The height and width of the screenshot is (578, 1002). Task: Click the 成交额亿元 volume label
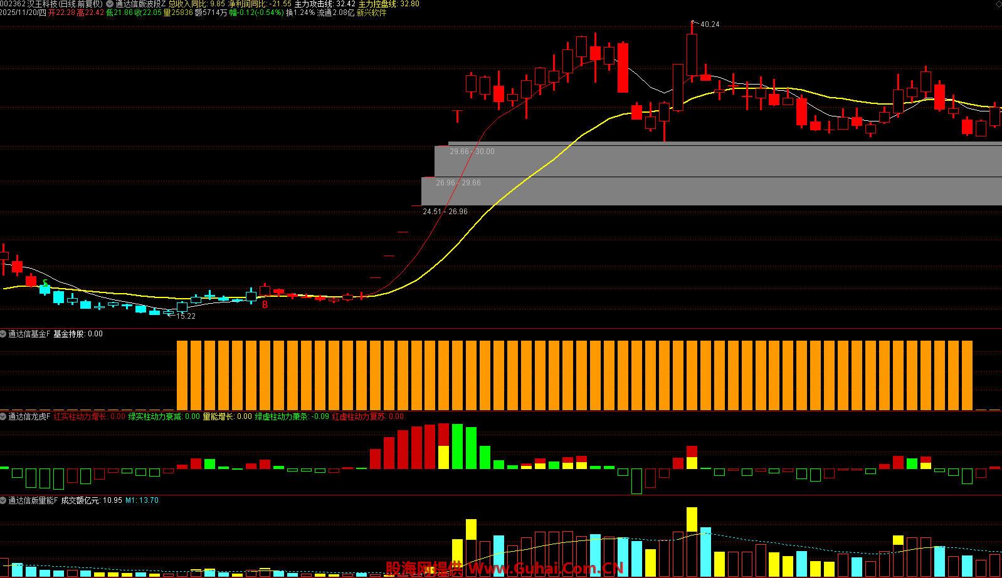pos(80,500)
